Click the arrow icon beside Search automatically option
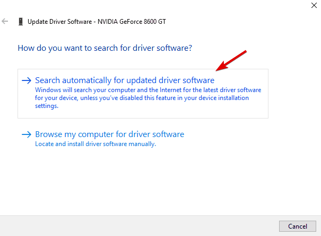321x236 pixels. pyautogui.click(x=27, y=80)
